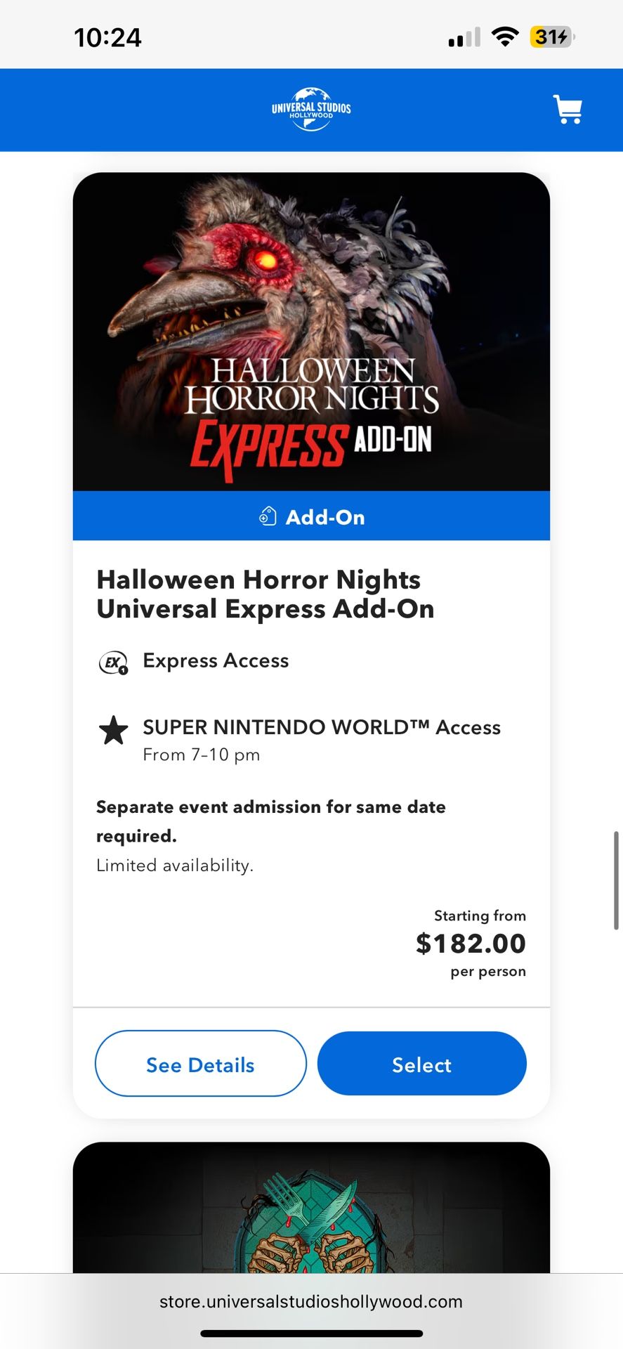
Task: Click the starting price $182.00 text
Action: (x=471, y=943)
